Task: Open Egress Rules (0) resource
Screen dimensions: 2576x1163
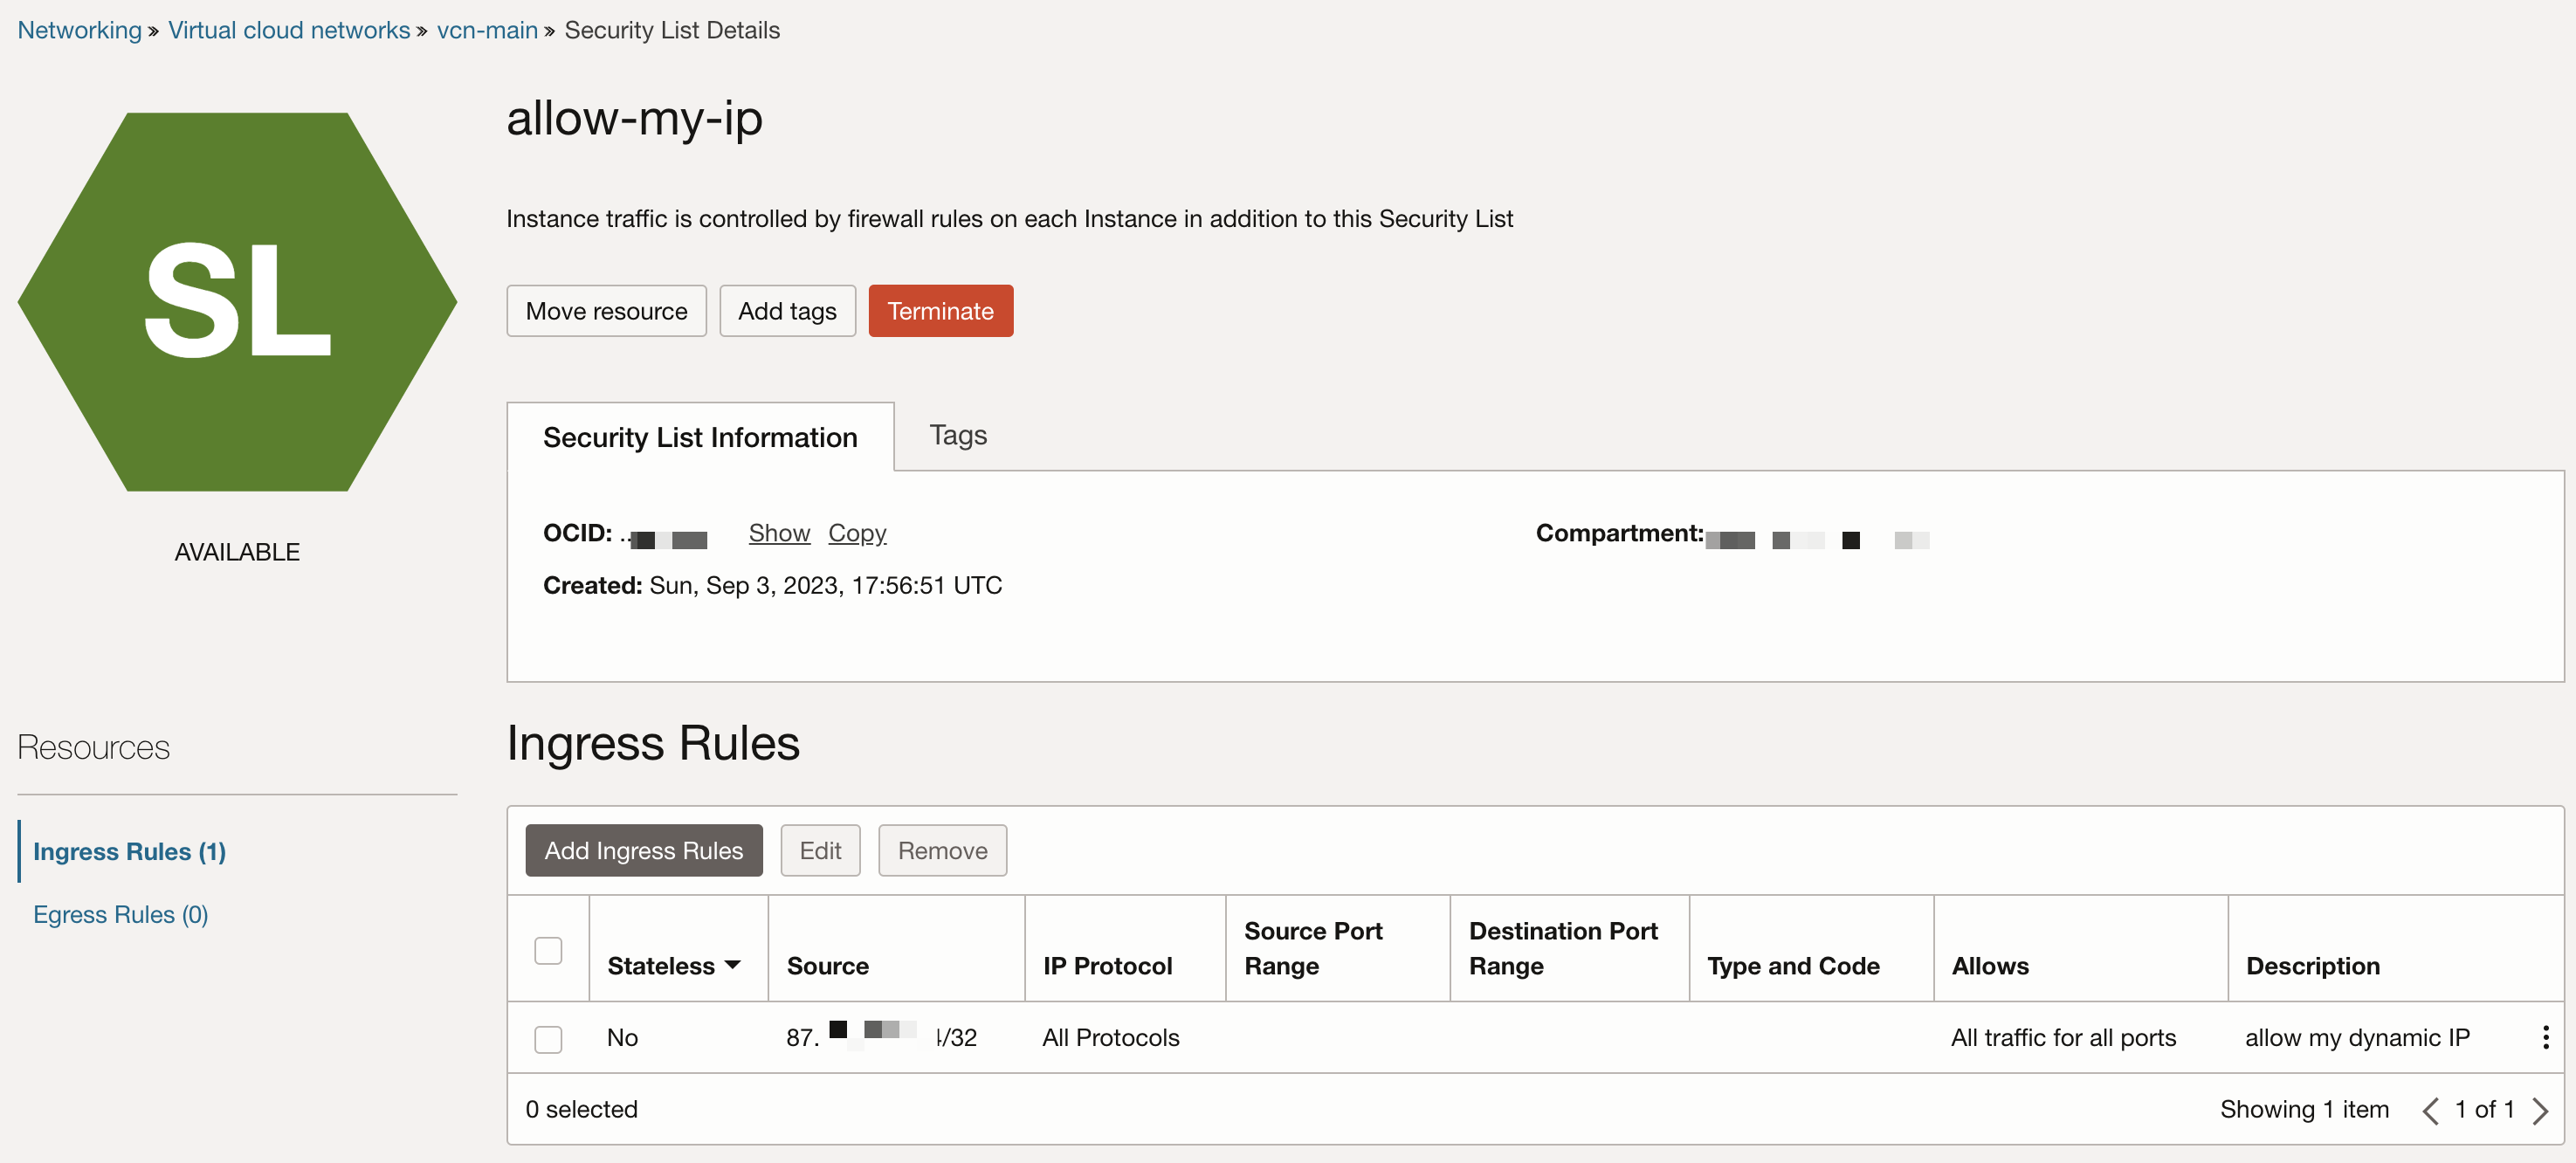Action: point(120,914)
